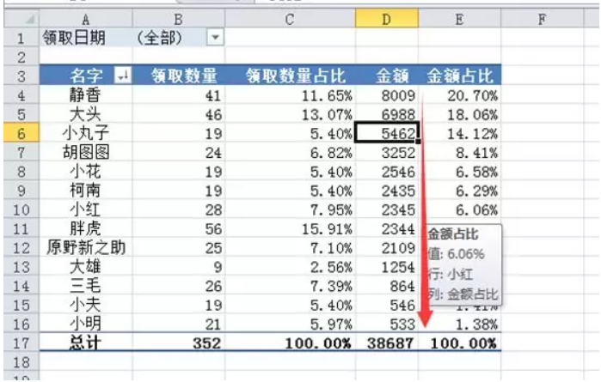Screen dimensions: 601x382
Task: Click total amount cell 38687
Action: click(387, 343)
